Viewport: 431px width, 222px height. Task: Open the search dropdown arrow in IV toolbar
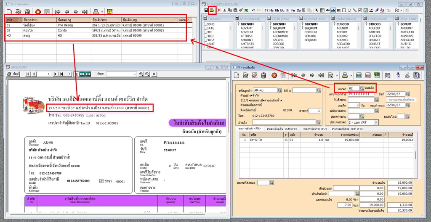337,75
